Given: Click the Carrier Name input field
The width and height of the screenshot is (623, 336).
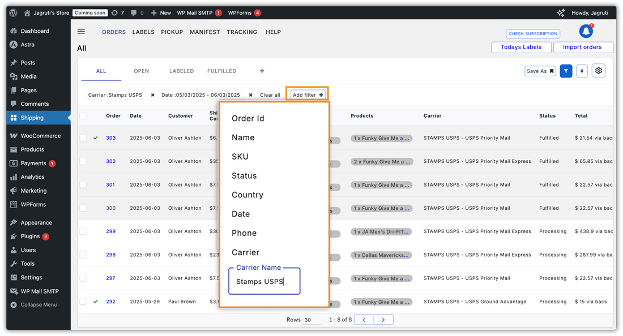Looking at the screenshot, I should tap(264, 281).
